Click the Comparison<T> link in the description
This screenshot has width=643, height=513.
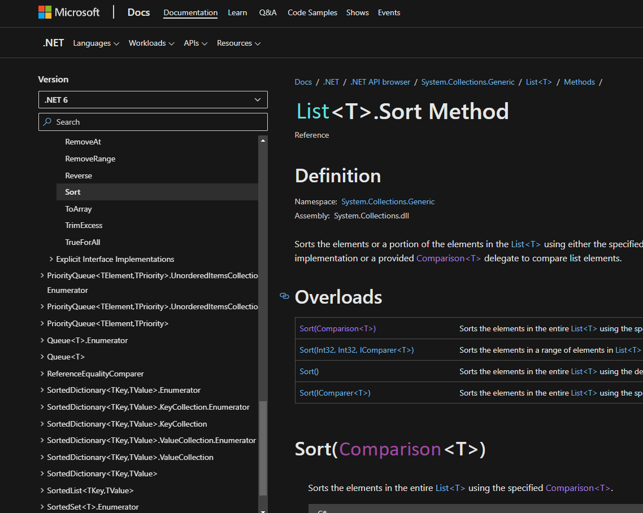[448, 258]
